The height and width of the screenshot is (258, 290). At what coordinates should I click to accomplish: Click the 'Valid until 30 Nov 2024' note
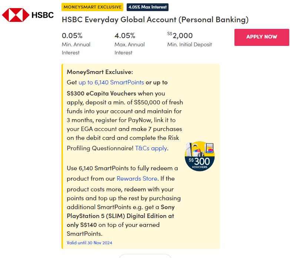(89, 243)
